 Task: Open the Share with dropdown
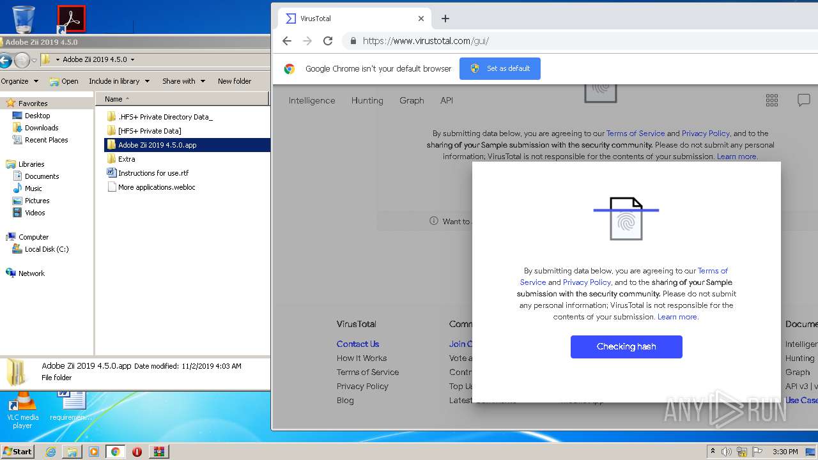[x=183, y=81]
